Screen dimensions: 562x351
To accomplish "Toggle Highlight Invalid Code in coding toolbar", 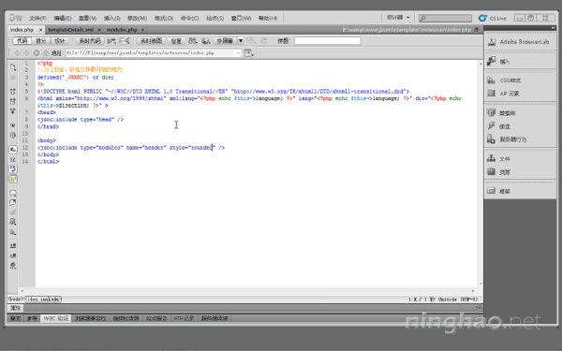I will pos(13,159).
